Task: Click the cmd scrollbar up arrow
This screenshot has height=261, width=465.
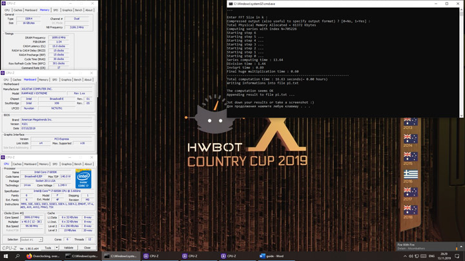Action: (461, 10)
